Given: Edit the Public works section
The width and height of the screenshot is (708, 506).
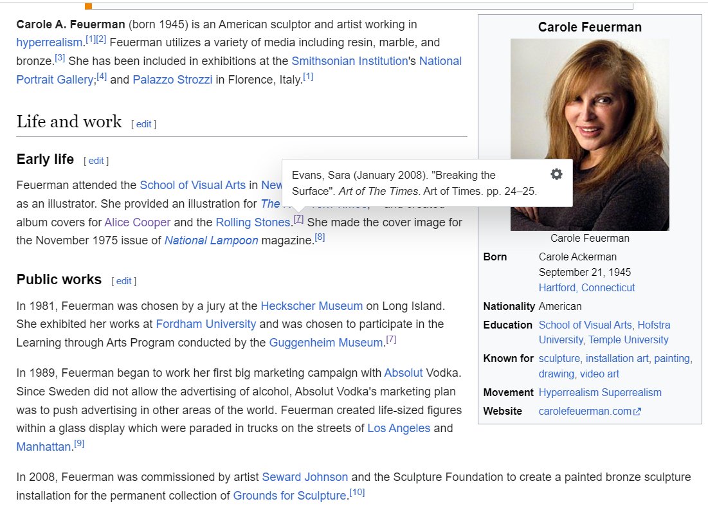Looking at the screenshot, I should [123, 281].
